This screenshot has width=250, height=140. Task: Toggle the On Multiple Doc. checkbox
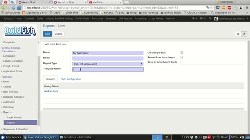point(182,52)
